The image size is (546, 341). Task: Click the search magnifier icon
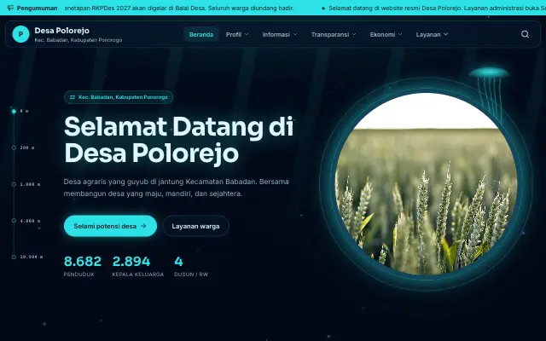[x=525, y=34]
